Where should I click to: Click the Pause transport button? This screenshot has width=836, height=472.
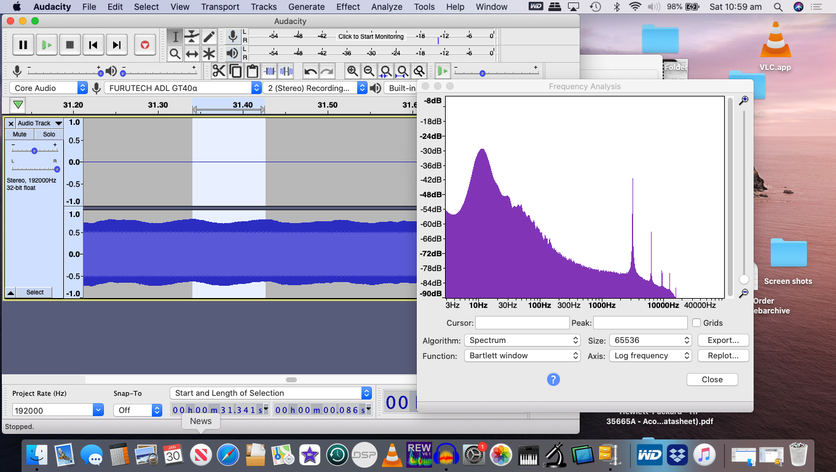point(23,45)
